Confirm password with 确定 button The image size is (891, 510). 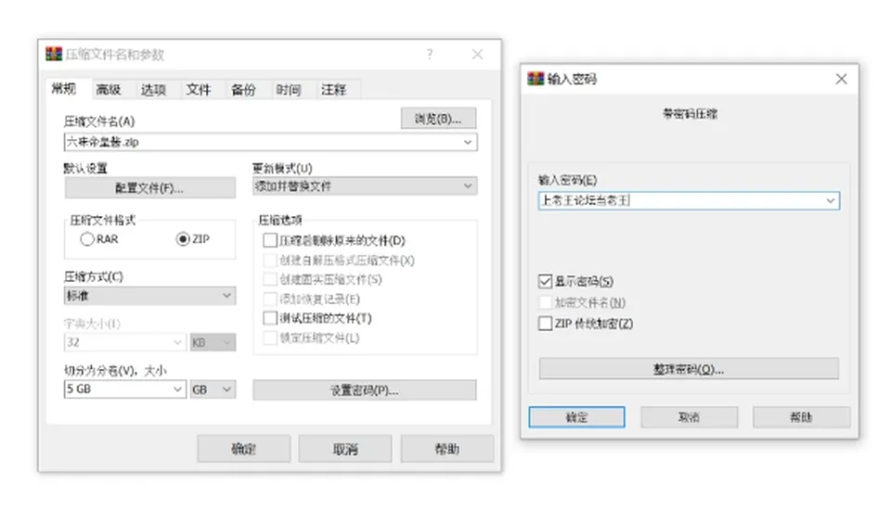[576, 417]
